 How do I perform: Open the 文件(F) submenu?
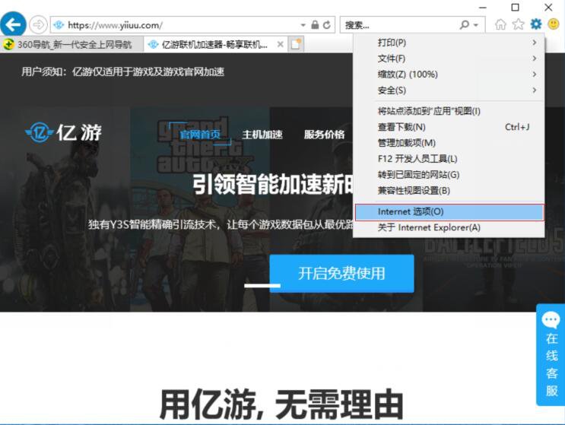449,59
